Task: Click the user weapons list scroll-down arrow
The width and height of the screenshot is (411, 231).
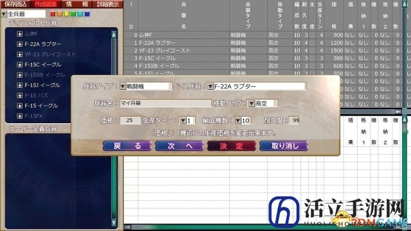Action: [114, 223]
